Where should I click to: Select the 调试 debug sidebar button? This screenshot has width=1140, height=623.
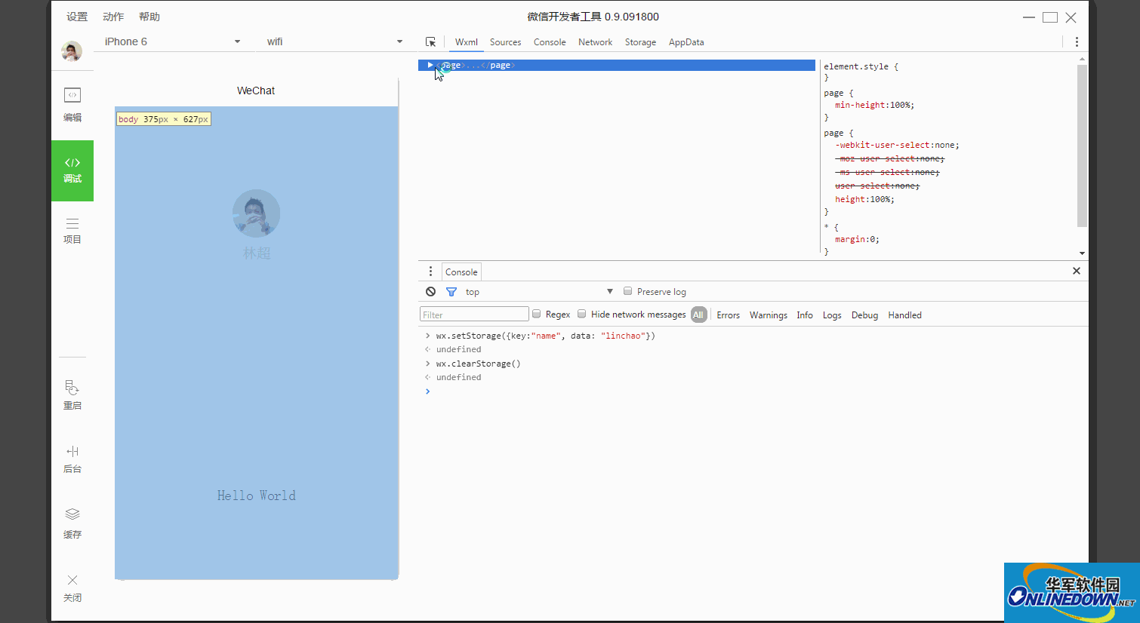tap(72, 170)
